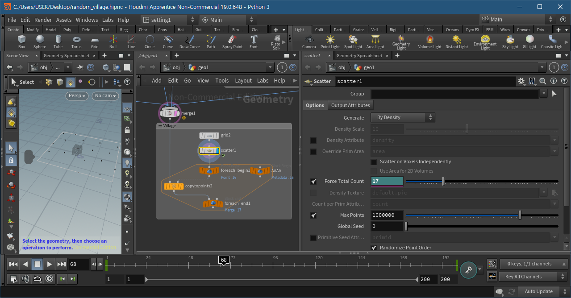Open the Labs menu in menu bar
The width and height of the screenshot is (571, 298).
click(x=108, y=20)
